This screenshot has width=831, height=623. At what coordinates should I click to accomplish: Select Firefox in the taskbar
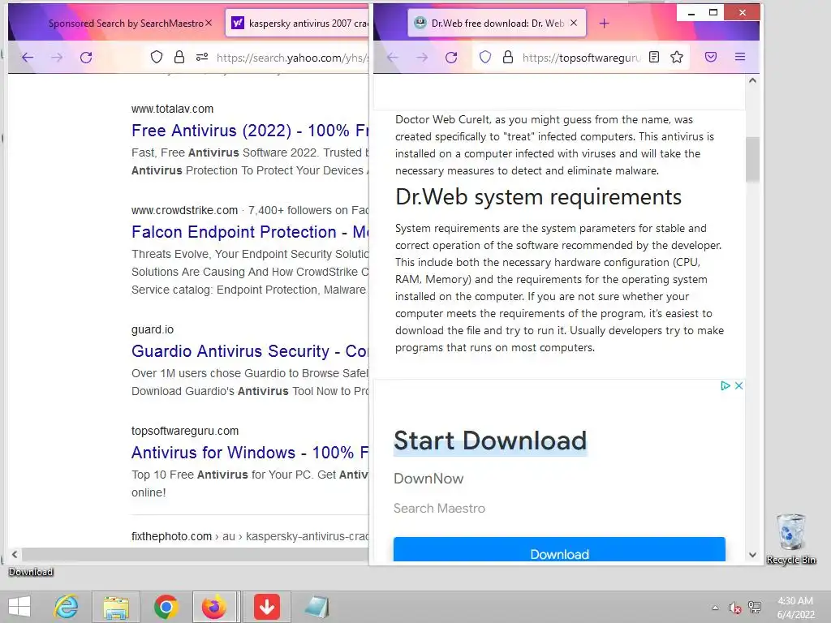pyautogui.click(x=214, y=607)
